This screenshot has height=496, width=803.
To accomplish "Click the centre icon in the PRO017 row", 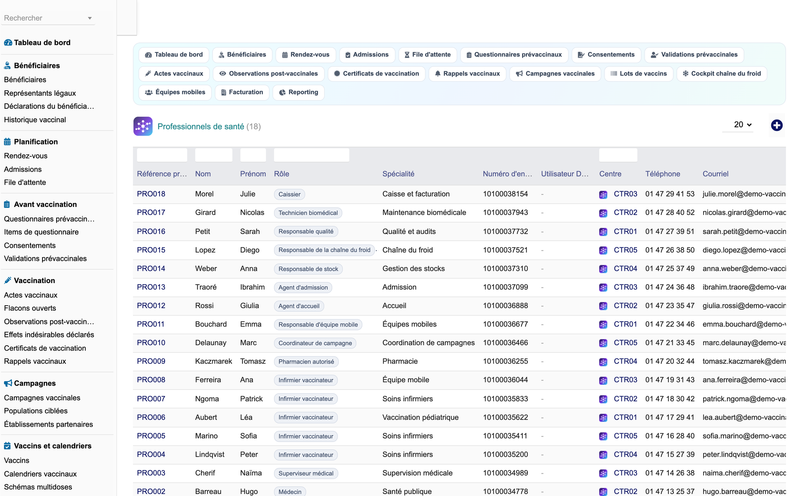I will (x=603, y=213).
